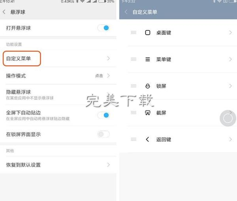
Task: Tap the floating ball circle icon
Action: tap(228, 118)
